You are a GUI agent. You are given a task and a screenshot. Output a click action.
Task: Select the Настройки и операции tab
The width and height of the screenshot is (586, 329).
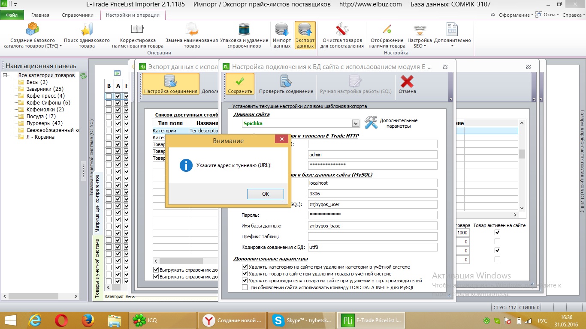[133, 15]
